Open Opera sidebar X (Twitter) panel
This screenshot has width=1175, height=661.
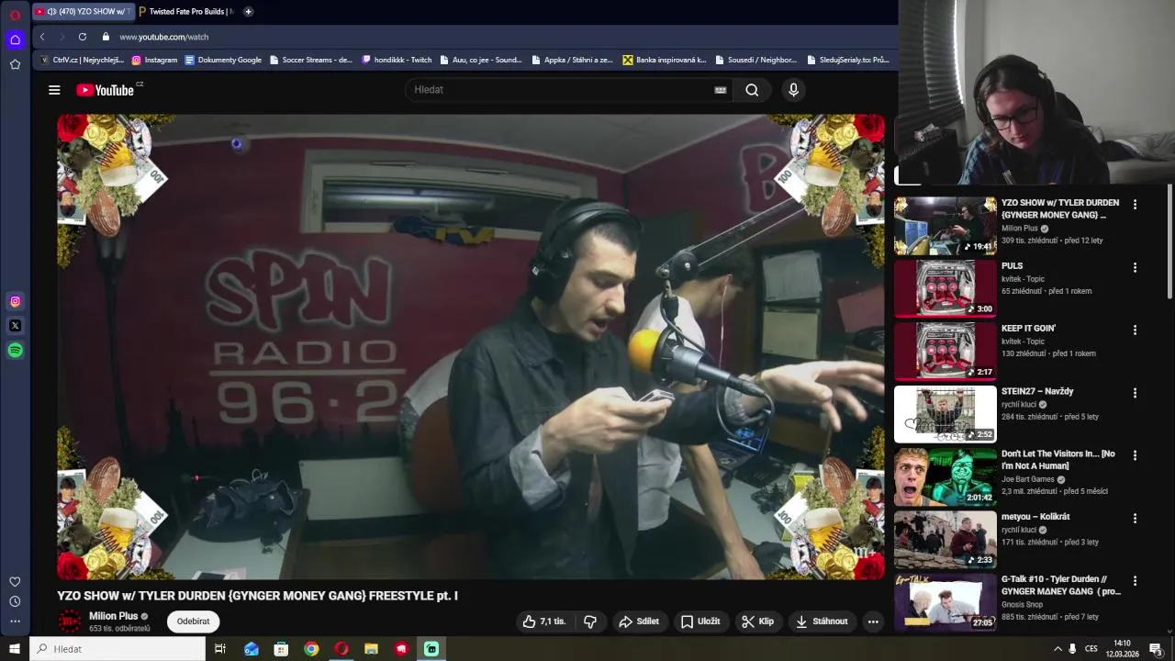tap(15, 325)
